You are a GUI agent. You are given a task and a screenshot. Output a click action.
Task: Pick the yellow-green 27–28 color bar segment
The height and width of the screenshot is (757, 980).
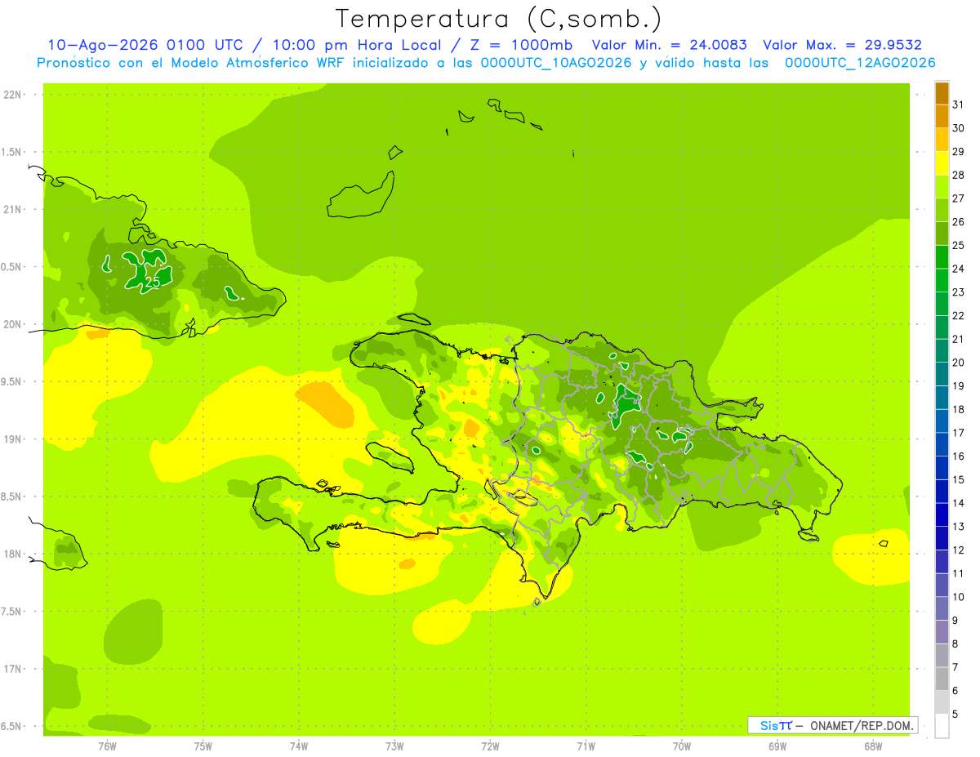point(942,186)
